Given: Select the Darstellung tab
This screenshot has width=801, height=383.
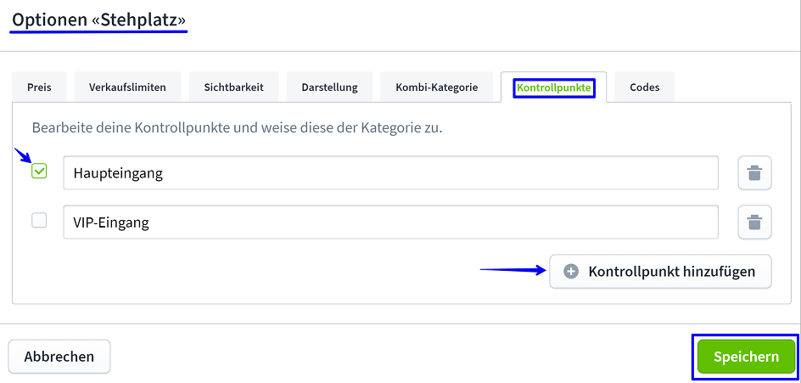Looking at the screenshot, I should pyautogui.click(x=329, y=87).
